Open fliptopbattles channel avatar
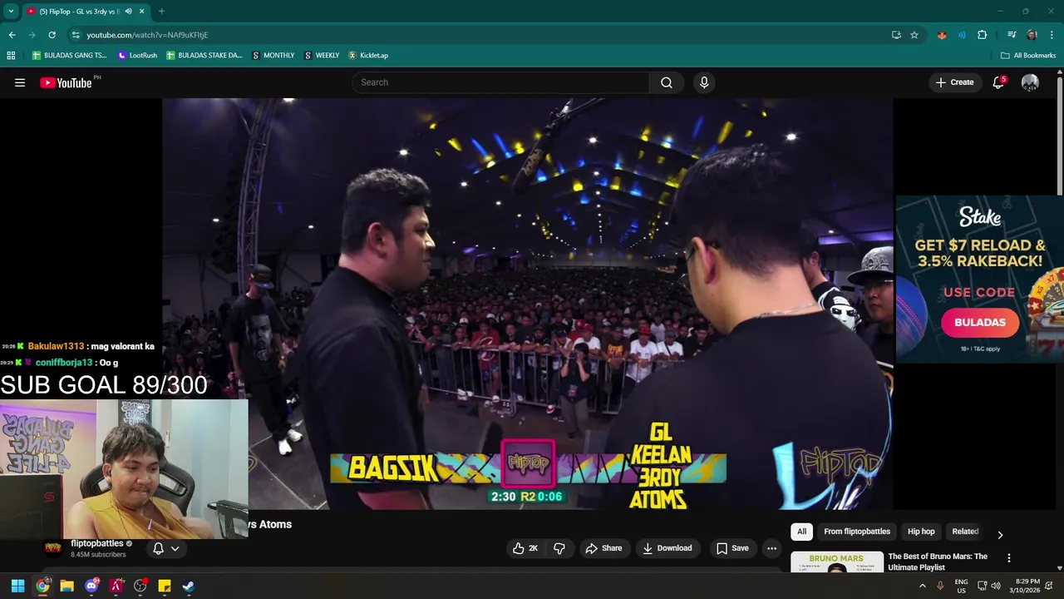This screenshot has height=599, width=1064. pyautogui.click(x=53, y=547)
